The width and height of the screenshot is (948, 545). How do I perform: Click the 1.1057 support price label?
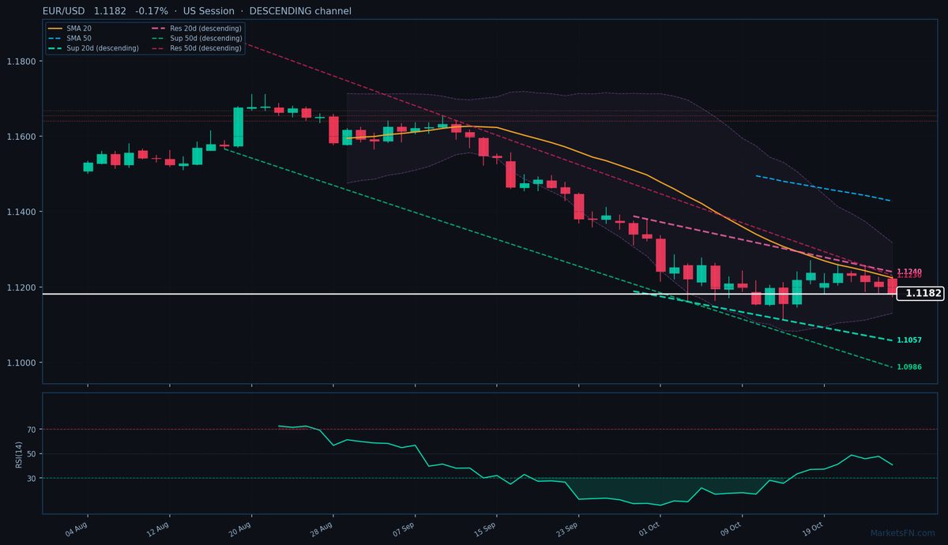[909, 340]
